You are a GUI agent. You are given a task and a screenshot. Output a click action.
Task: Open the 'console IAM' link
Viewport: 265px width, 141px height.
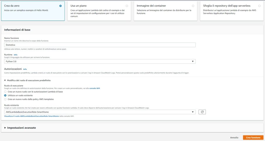point(95,88)
